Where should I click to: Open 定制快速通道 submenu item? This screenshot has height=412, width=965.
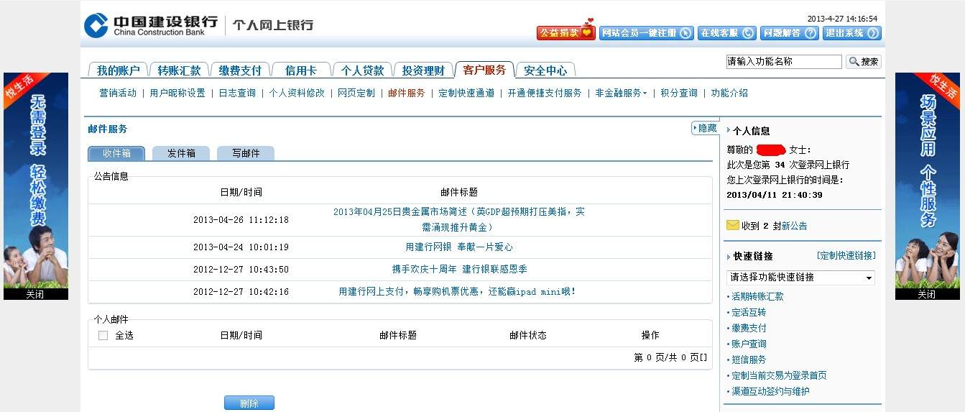point(466,93)
